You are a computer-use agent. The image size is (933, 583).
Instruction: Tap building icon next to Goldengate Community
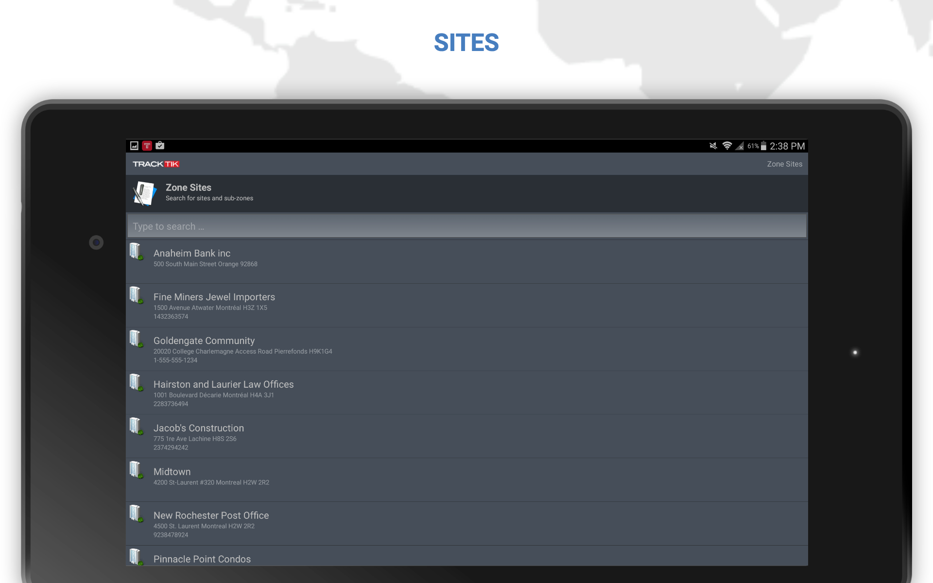[x=136, y=339]
